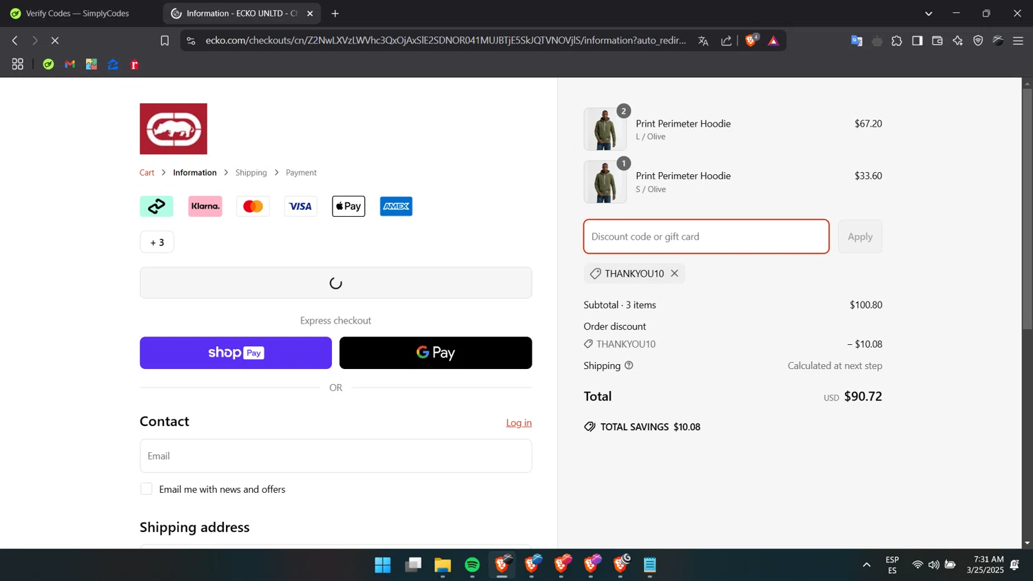The height and width of the screenshot is (581, 1033).
Task: Open the translate page icon
Action: (x=703, y=41)
